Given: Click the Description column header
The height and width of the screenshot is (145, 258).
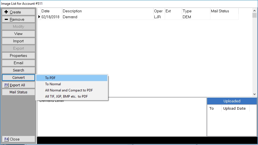Looking at the screenshot, I should click(x=107, y=11).
